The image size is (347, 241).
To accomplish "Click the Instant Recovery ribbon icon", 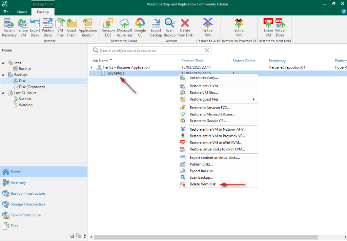I will [9, 27].
